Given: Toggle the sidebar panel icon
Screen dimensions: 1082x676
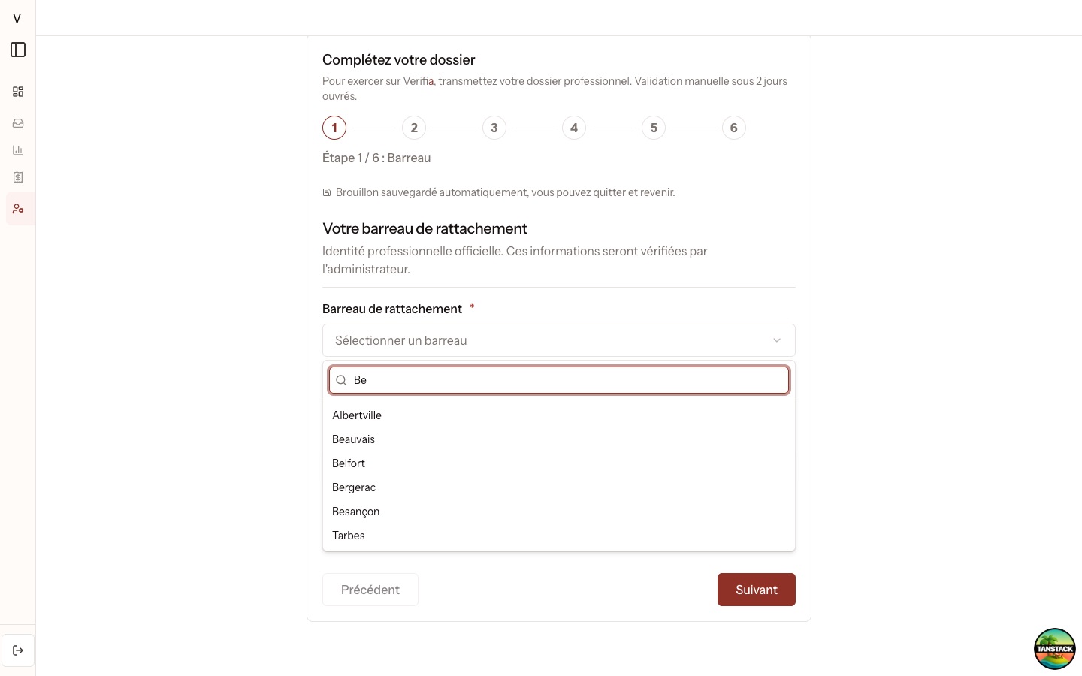Looking at the screenshot, I should point(18,50).
